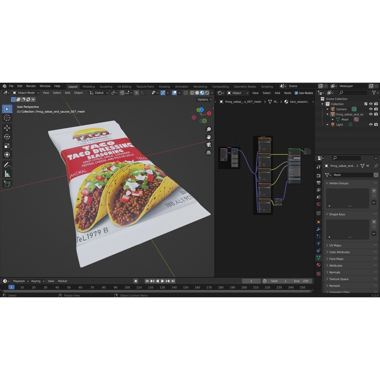Click the Scene name field
The image size is (380, 380).
pyautogui.click(x=303, y=86)
